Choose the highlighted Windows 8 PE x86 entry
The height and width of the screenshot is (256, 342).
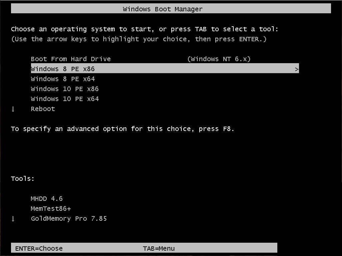point(165,68)
